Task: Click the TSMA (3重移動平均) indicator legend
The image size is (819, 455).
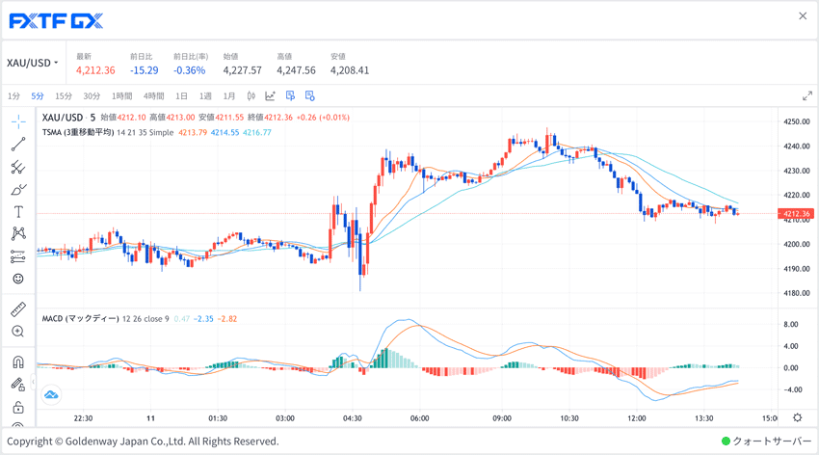Action: pos(78,133)
